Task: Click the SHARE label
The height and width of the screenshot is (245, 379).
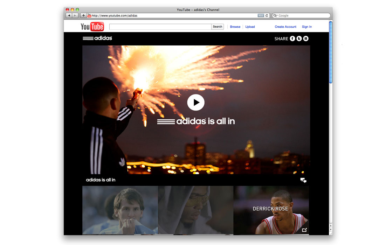Action: pyautogui.click(x=281, y=38)
